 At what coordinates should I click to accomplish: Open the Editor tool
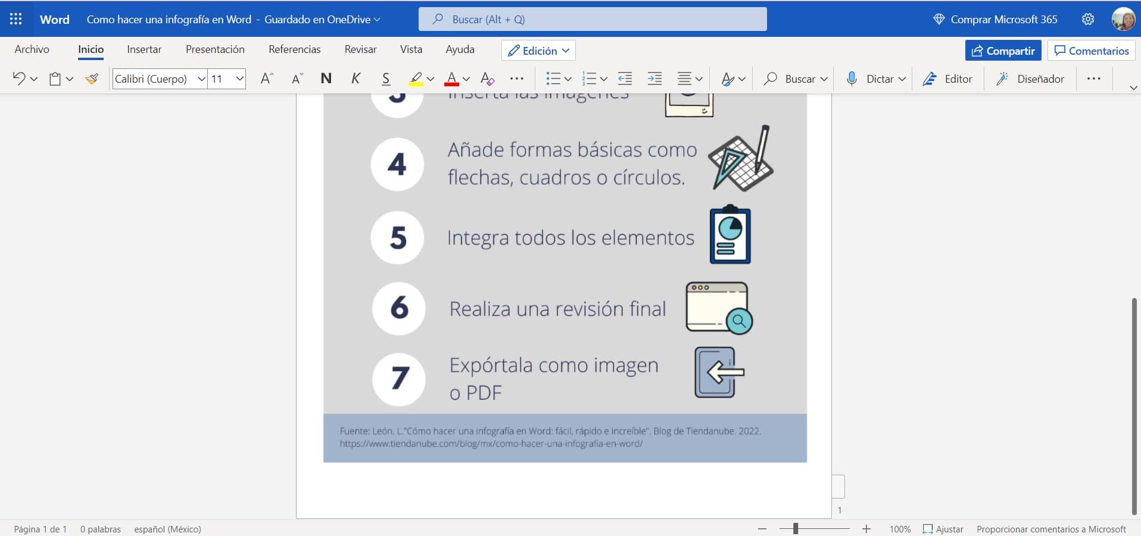point(948,79)
